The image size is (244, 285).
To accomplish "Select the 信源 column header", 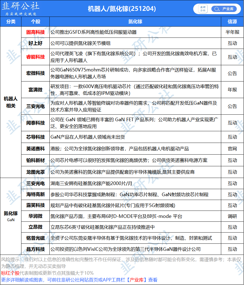I will (232, 22).
